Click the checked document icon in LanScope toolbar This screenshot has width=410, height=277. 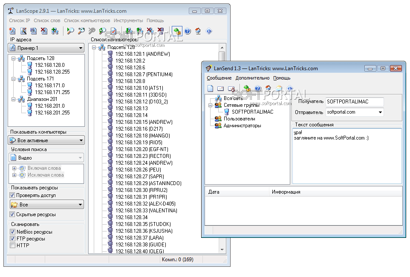tap(113, 31)
